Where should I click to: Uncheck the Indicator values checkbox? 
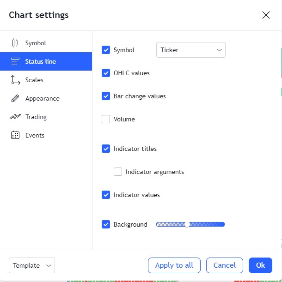coord(106,195)
